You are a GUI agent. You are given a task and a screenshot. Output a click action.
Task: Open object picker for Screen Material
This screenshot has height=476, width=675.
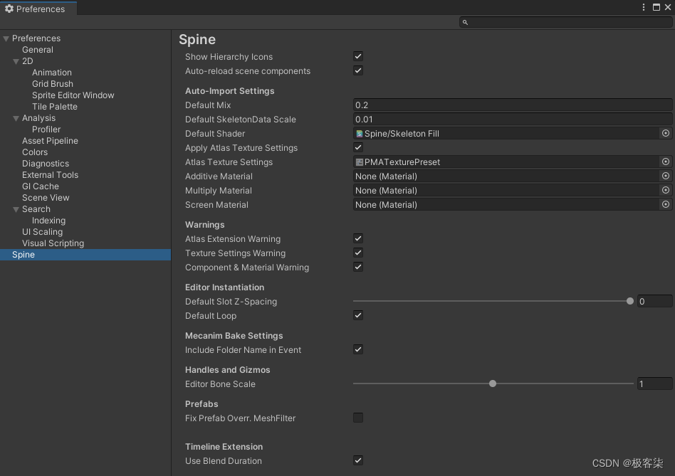pyautogui.click(x=666, y=205)
